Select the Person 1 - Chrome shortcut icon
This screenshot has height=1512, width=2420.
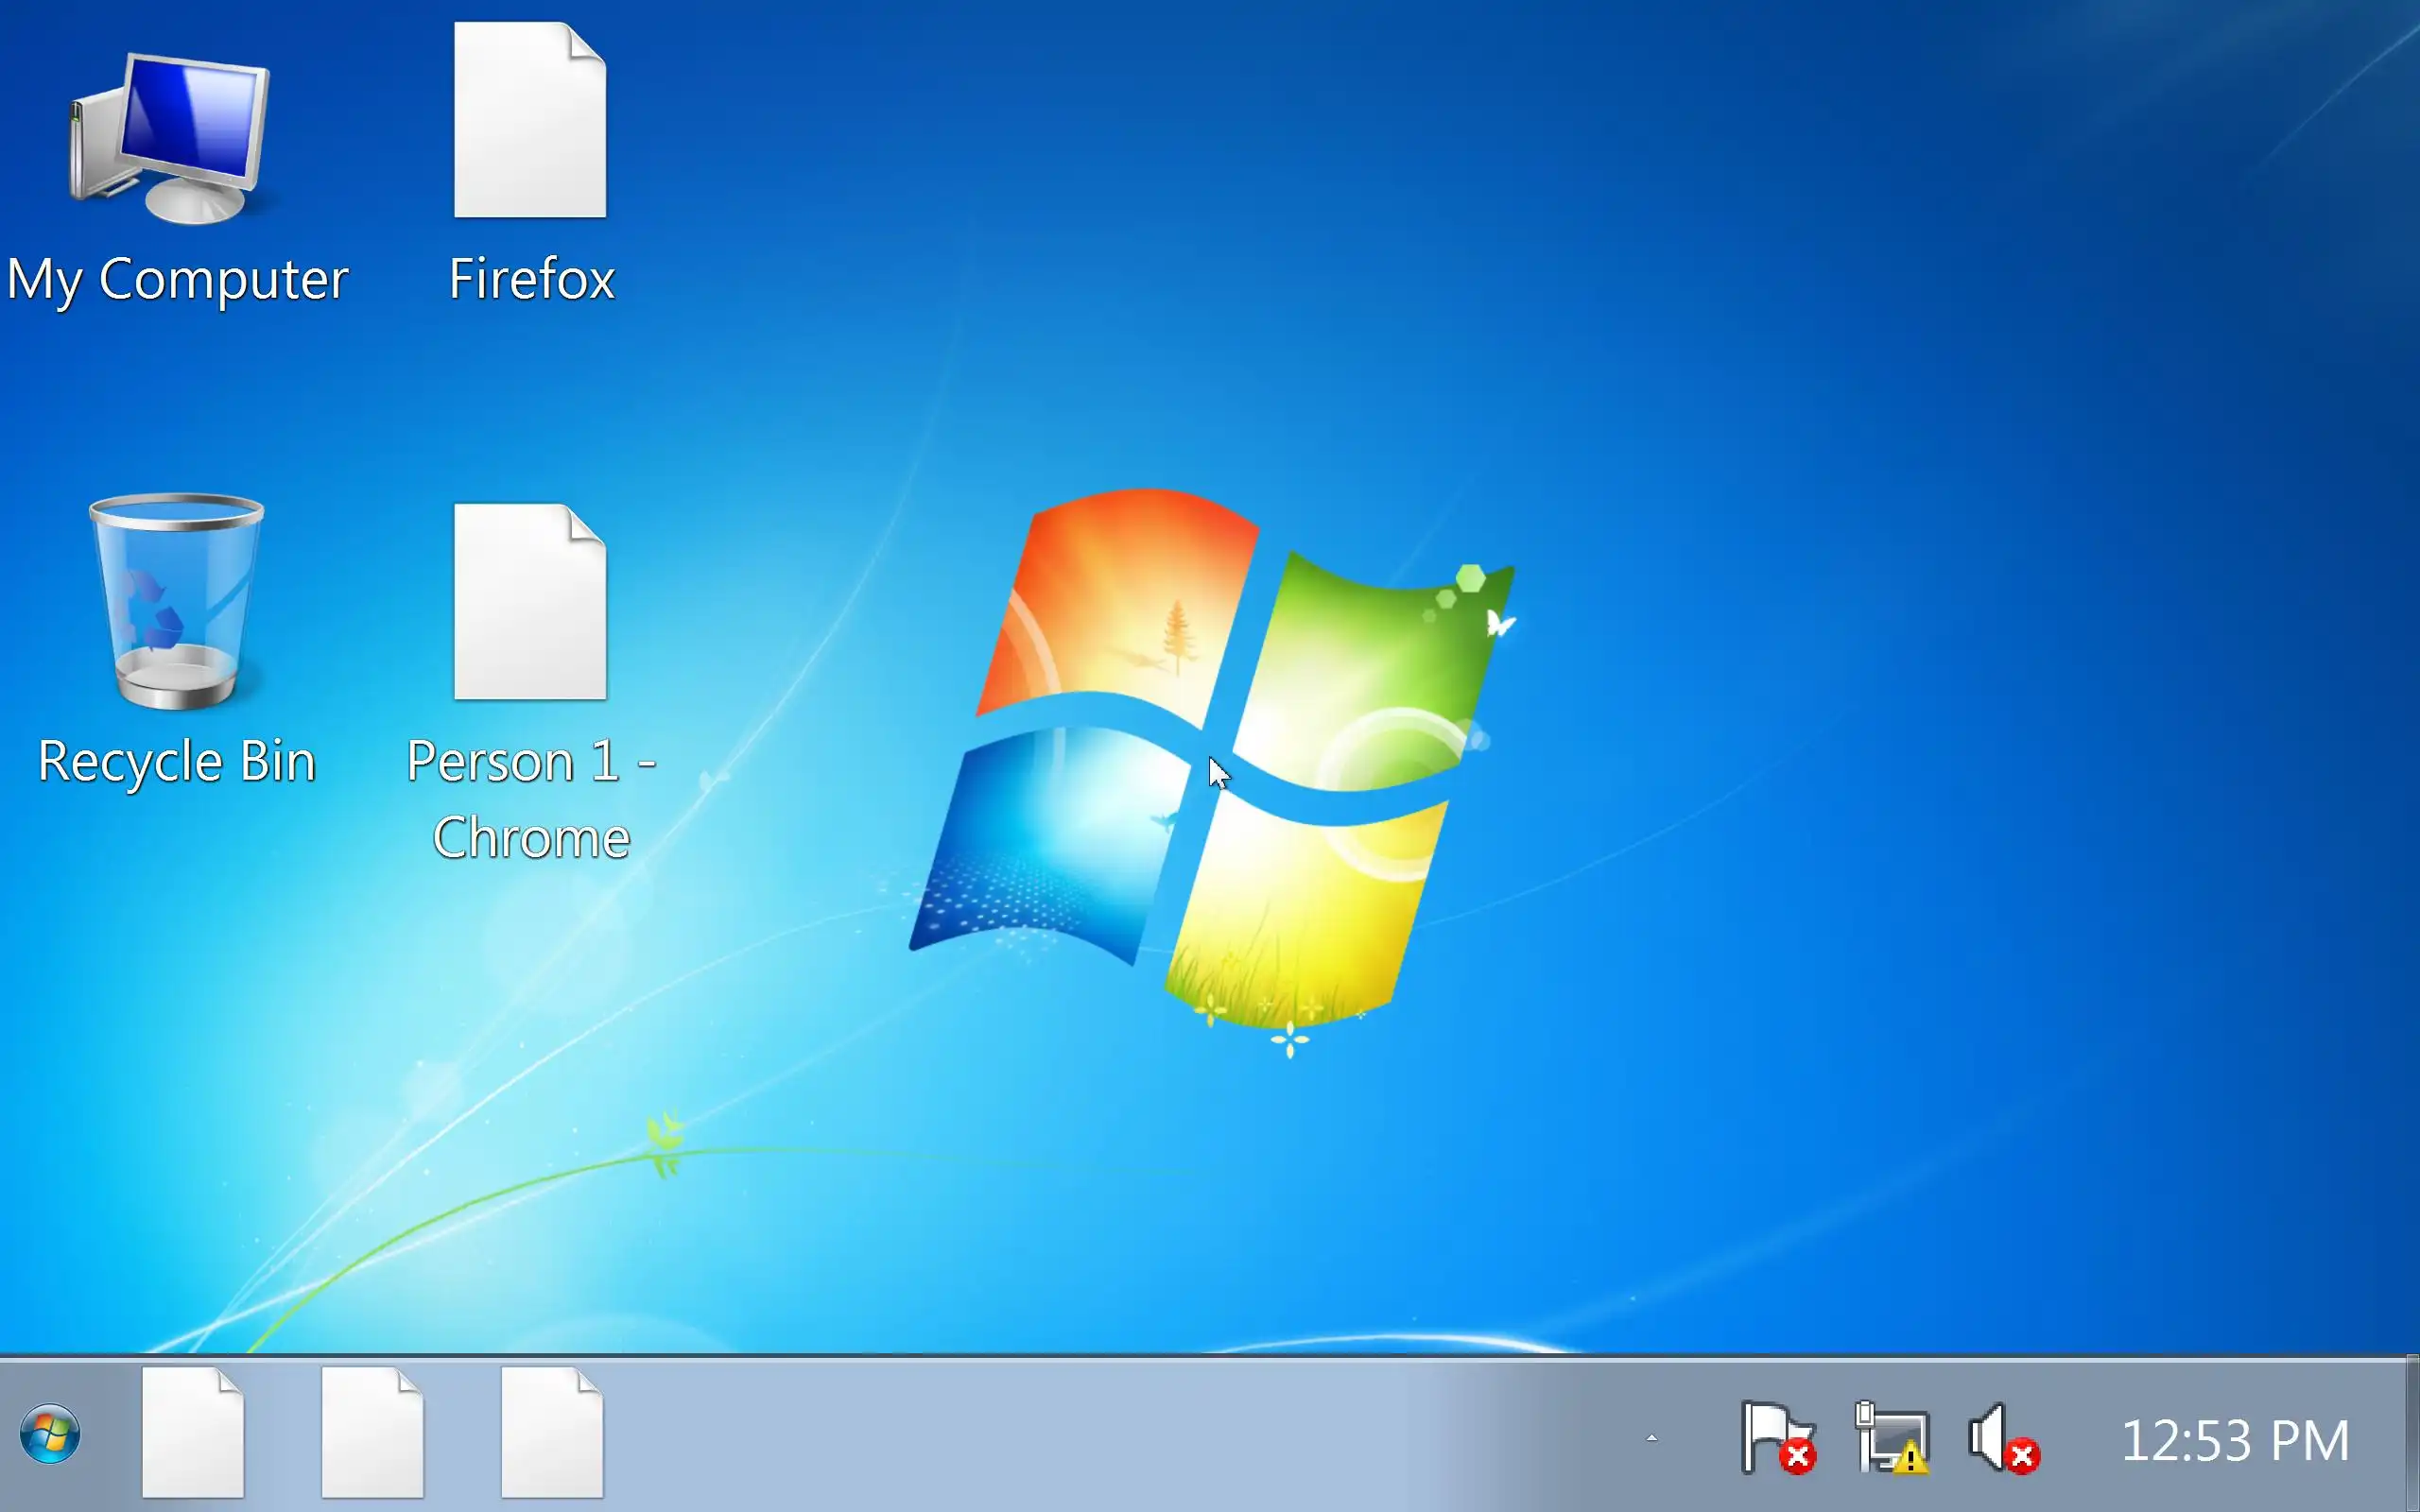[x=530, y=602]
